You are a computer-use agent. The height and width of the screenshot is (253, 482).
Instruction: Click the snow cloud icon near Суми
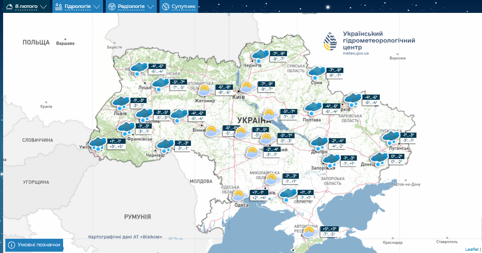(x=316, y=72)
